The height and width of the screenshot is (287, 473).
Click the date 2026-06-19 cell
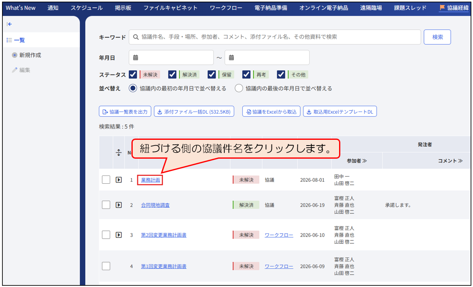pos(312,205)
